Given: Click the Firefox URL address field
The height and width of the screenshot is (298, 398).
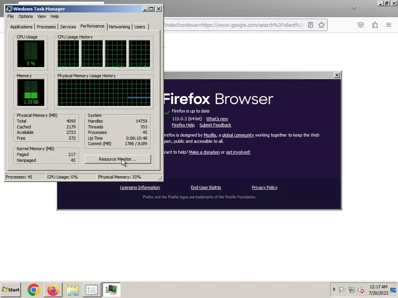Looking at the screenshot, I should pos(234,25).
